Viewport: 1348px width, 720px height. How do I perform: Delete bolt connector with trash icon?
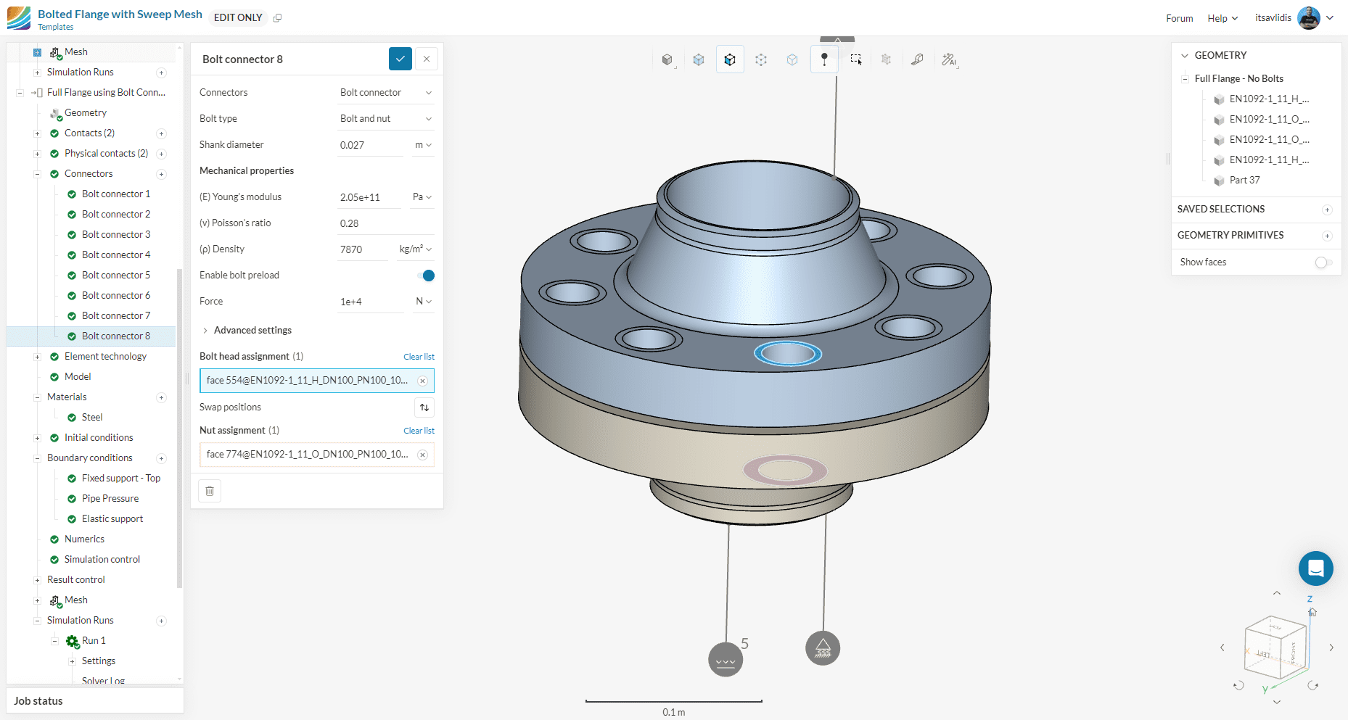(210, 491)
